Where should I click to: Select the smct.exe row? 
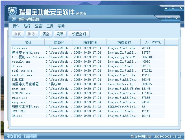point(88,89)
